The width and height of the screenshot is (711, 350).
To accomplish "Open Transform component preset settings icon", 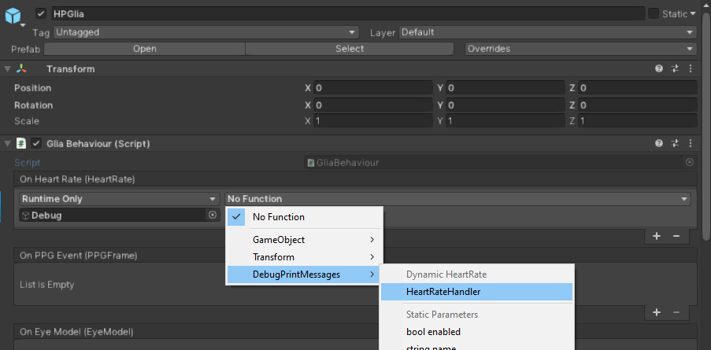I will pyautogui.click(x=675, y=69).
